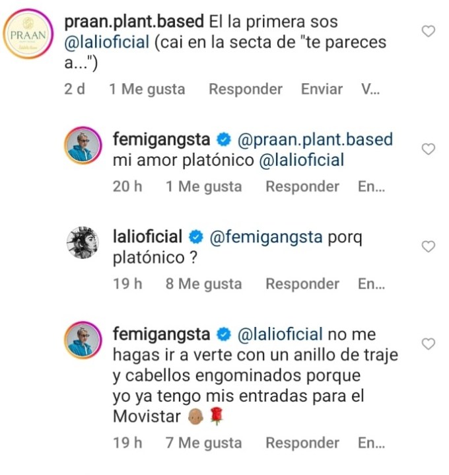Open femigangsta's avatar on last reply
Image resolution: width=449 pixels, height=475 pixels.
82,341
